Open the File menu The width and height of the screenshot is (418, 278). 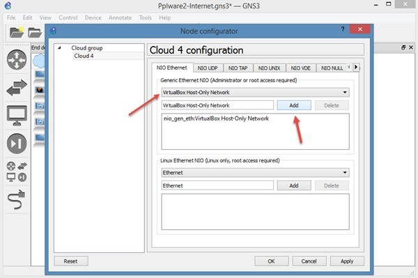pyautogui.click(x=11, y=17)
